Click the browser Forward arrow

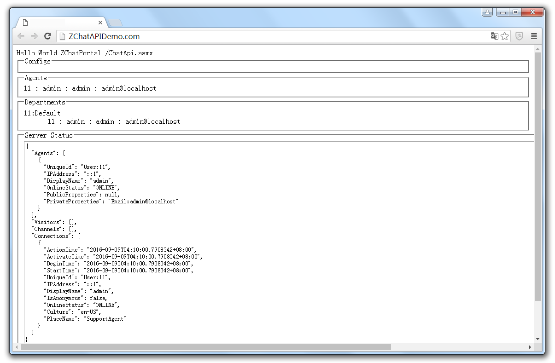34,36
